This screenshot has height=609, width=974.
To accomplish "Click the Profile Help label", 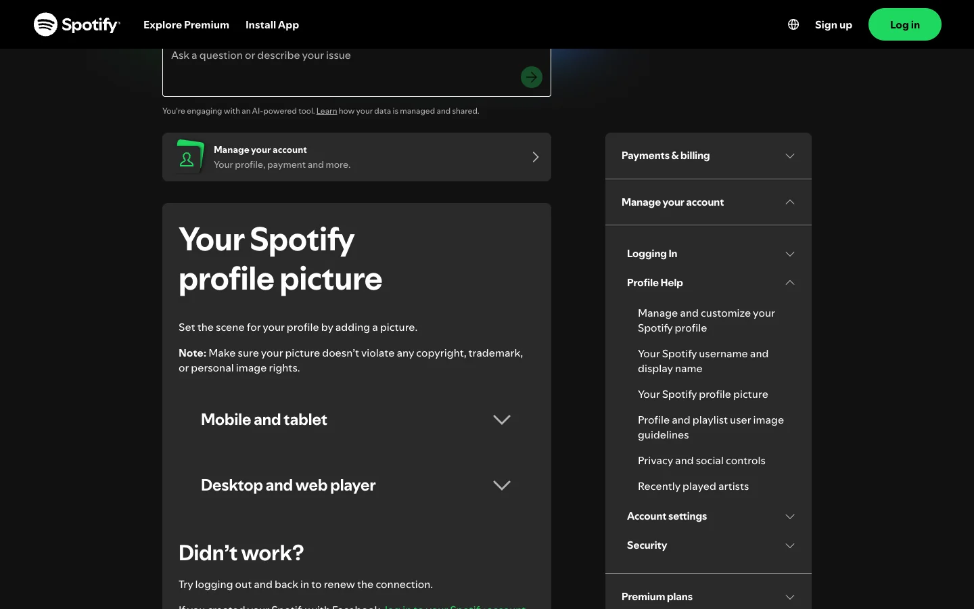I will click(655, 283).
